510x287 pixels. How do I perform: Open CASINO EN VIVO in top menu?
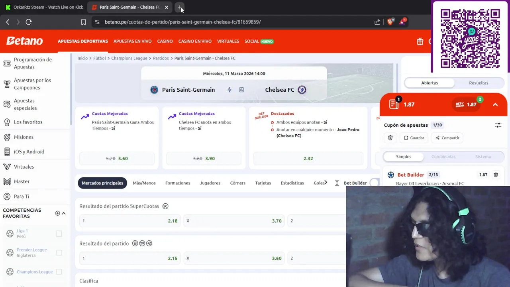coord(195,41)
